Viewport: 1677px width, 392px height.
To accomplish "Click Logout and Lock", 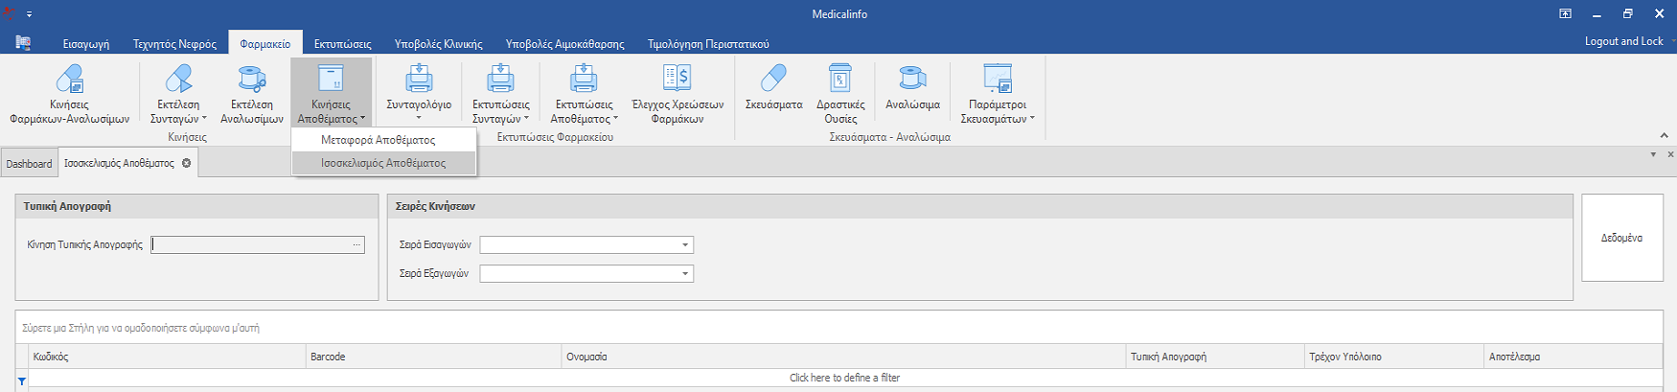I will coord(1623,41).
